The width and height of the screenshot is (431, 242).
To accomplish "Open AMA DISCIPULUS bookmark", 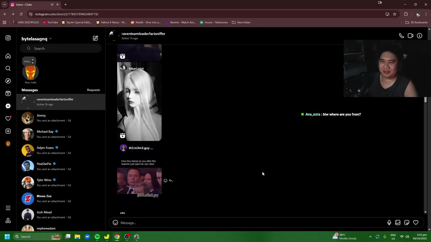I will (x=26, y=23).
